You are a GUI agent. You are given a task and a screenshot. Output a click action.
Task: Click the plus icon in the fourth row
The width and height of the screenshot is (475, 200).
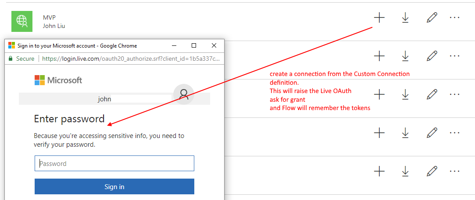(x=379, y=132)
